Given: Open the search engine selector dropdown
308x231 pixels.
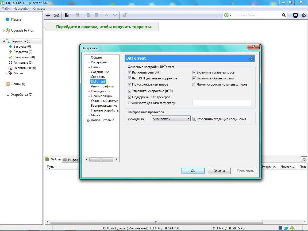Looking at the screenshot, I should [x=230, y=15].
